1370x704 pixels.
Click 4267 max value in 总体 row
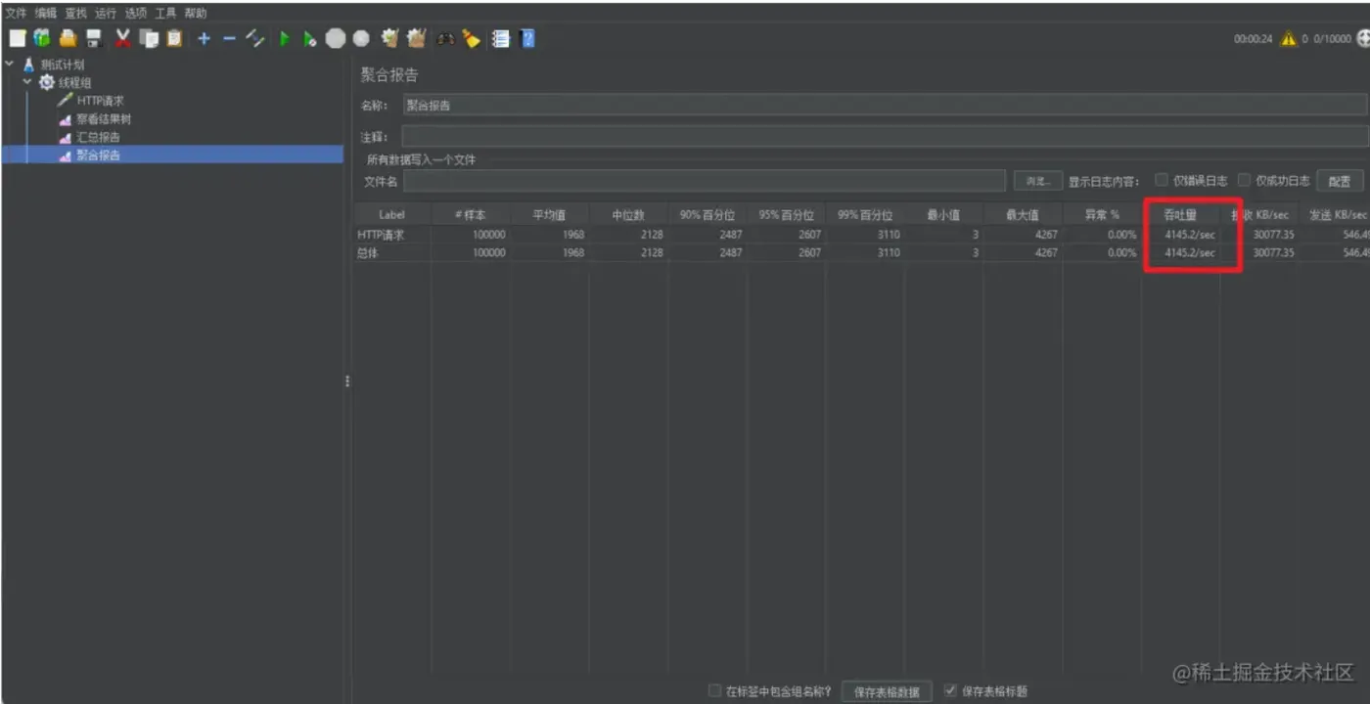pos(1045,252)
